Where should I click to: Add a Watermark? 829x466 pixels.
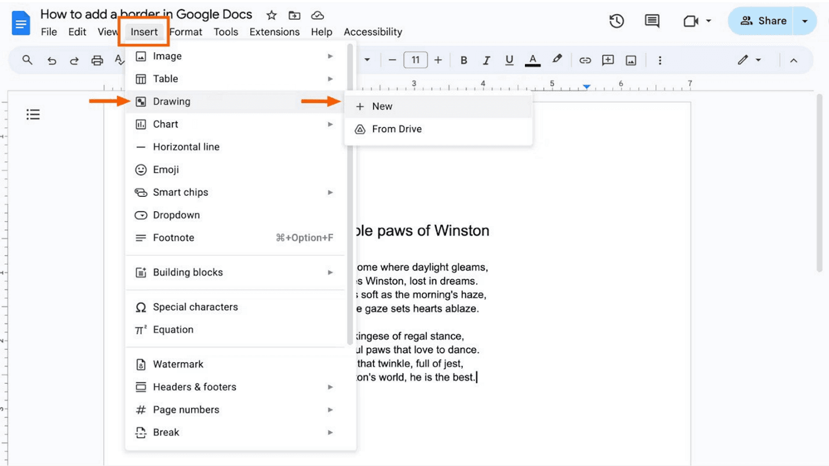pyautogui.click(x=235, y=364)
